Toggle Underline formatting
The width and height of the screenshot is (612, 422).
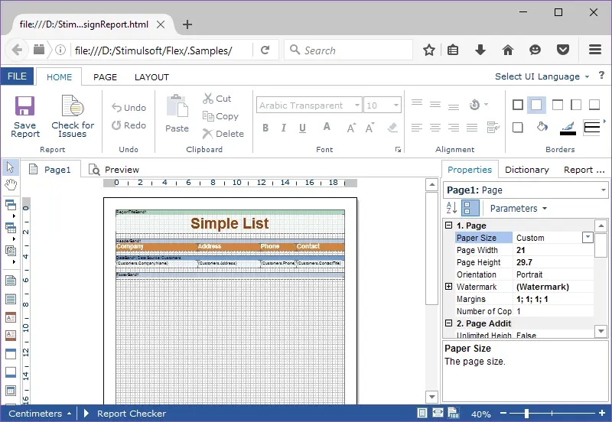pyautogui.click(x=302, y=128)
